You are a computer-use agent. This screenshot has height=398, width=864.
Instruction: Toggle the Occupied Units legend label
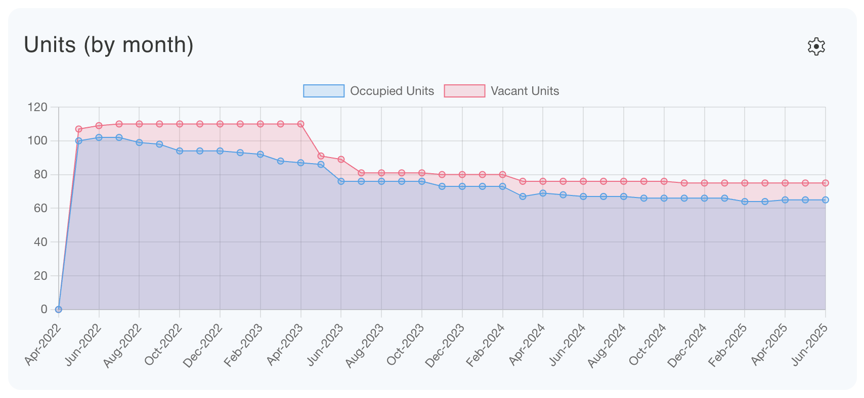(x=392, y=91)
